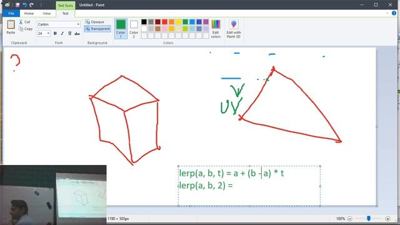Place cursor after 'lerp(a, b, 2) ='

tap(234, 186)
